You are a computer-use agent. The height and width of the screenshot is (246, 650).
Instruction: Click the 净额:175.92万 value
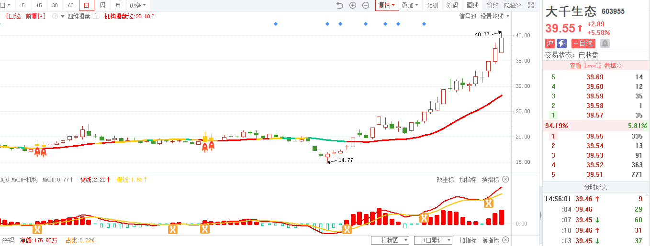coord(38,240)
